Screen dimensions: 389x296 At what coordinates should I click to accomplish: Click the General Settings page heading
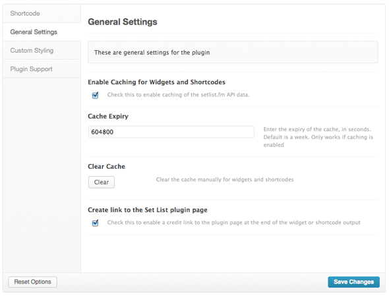point(123,22)
